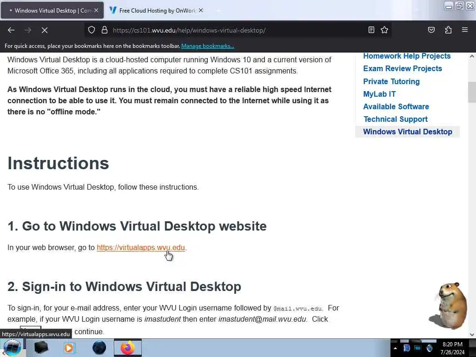Screen dimensions: 476x357
Task: Go back to the previous page
Action: pyautogui.click(x=11, y=30)
